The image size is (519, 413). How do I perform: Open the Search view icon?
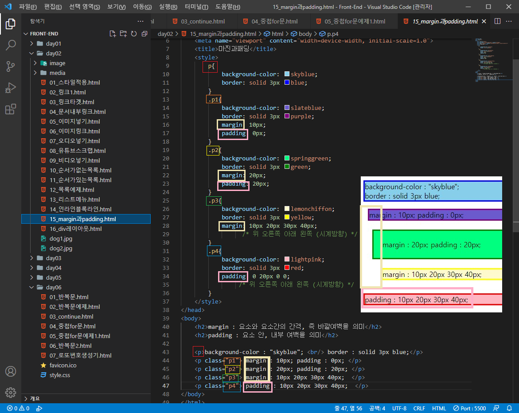coord(11,45)
